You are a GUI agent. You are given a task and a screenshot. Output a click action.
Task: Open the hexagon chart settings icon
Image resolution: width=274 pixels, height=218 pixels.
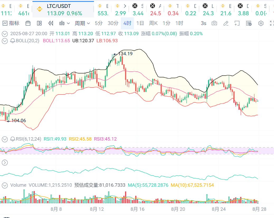261,23
